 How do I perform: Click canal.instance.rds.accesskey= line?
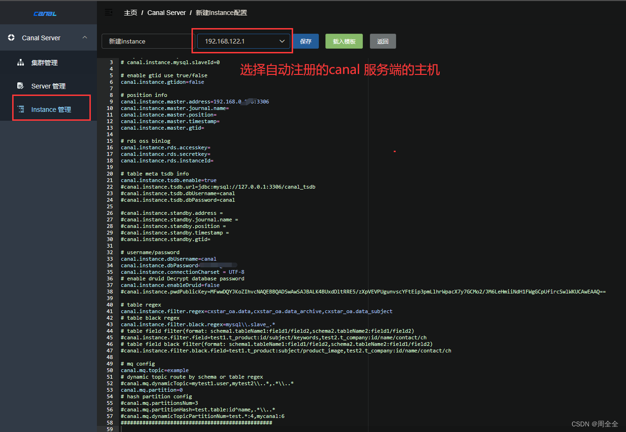165,147
